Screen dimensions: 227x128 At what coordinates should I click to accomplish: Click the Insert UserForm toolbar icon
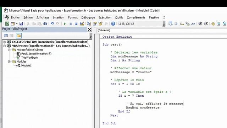pos(13,24)
